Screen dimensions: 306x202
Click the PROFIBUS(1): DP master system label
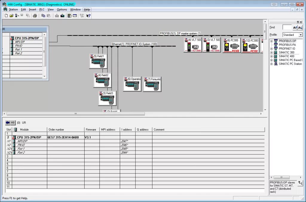pyautogui.click(x=180, y=33)
